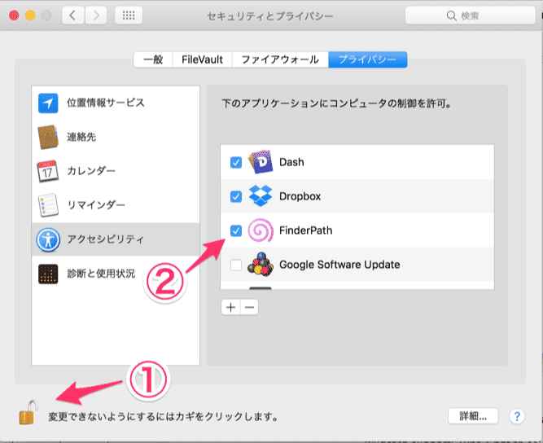
Task: Toggle the FinderPath checkbox
Action: tap(236, 230)
